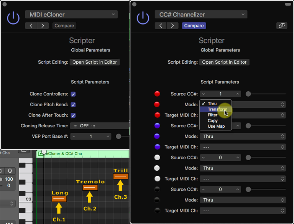
Task: Click Compare button in MIDI eCloner window
Action: point(64,26)
